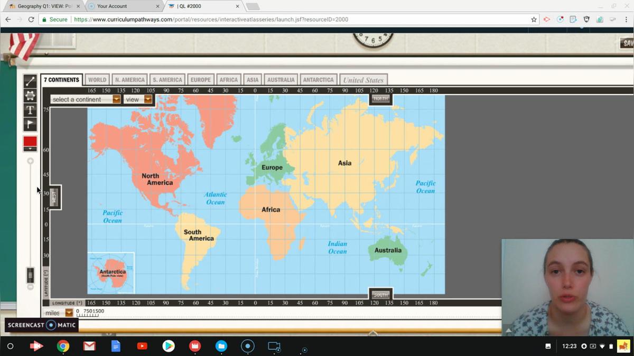Expand the 'view' dropdown
The image size is (634, 356).
click(138, 99)
